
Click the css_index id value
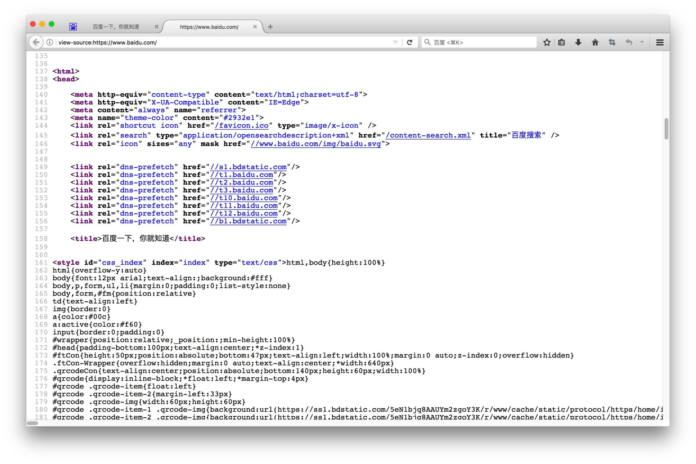(122, 262)
